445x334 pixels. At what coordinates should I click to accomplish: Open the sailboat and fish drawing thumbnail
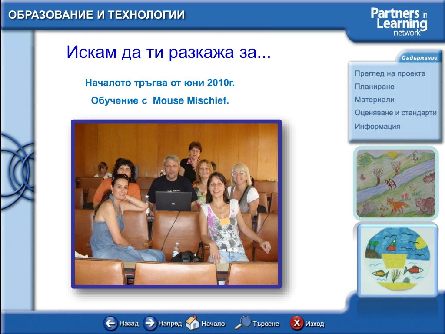pyautogui.click(x=397, y=261)
